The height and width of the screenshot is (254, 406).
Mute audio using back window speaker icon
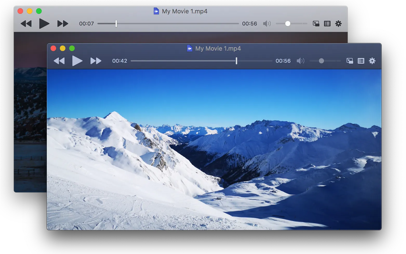click(267, 24)
